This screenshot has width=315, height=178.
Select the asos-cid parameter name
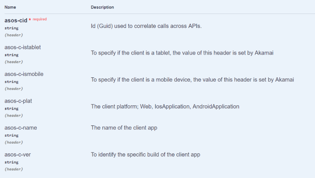[16, 21]
